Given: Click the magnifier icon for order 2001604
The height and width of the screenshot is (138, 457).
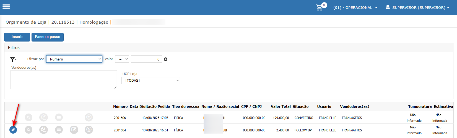Looking at the screenshot, I should coord(28,129).
